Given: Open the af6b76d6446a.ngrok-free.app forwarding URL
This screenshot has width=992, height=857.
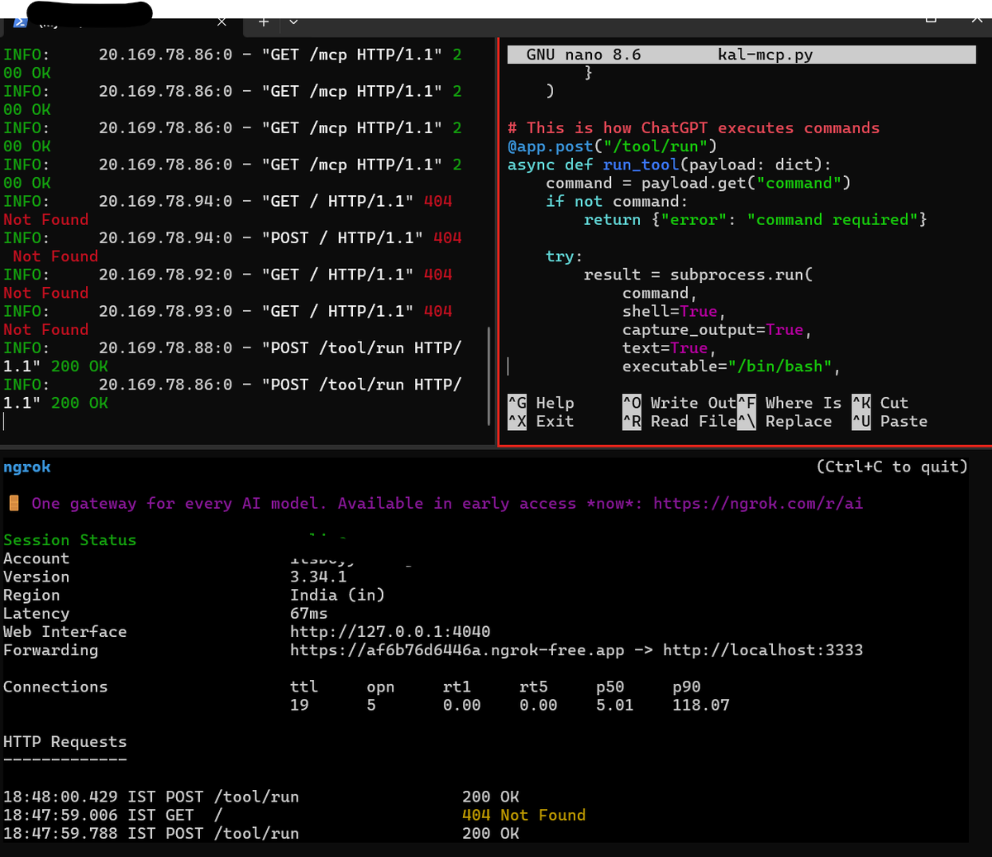Looking at the screenshot, I should pos(457,650).
